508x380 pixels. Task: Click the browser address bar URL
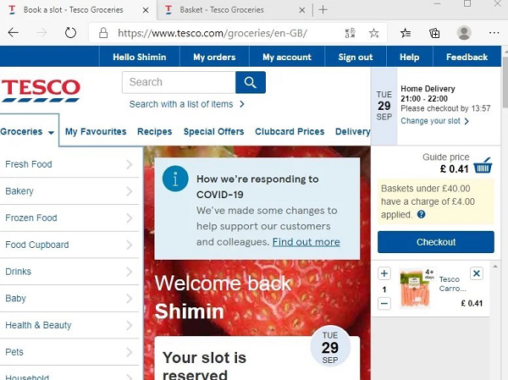[x=213, y=33]
